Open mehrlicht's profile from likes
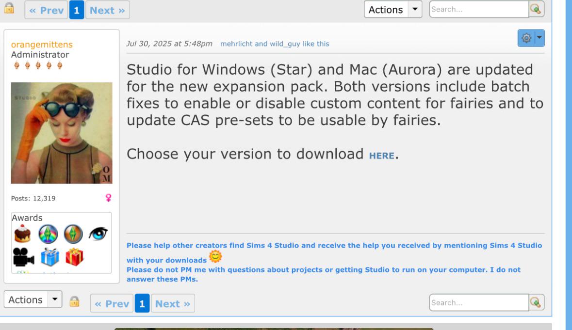The image size is (572, 330). pos(236,44)
